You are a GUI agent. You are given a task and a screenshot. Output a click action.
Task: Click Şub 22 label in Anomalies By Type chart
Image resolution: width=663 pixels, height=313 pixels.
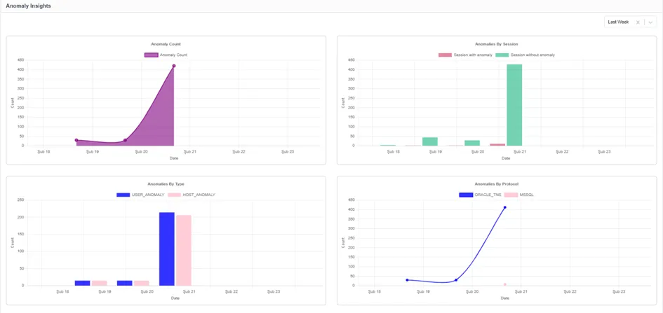tap(231, 291)
